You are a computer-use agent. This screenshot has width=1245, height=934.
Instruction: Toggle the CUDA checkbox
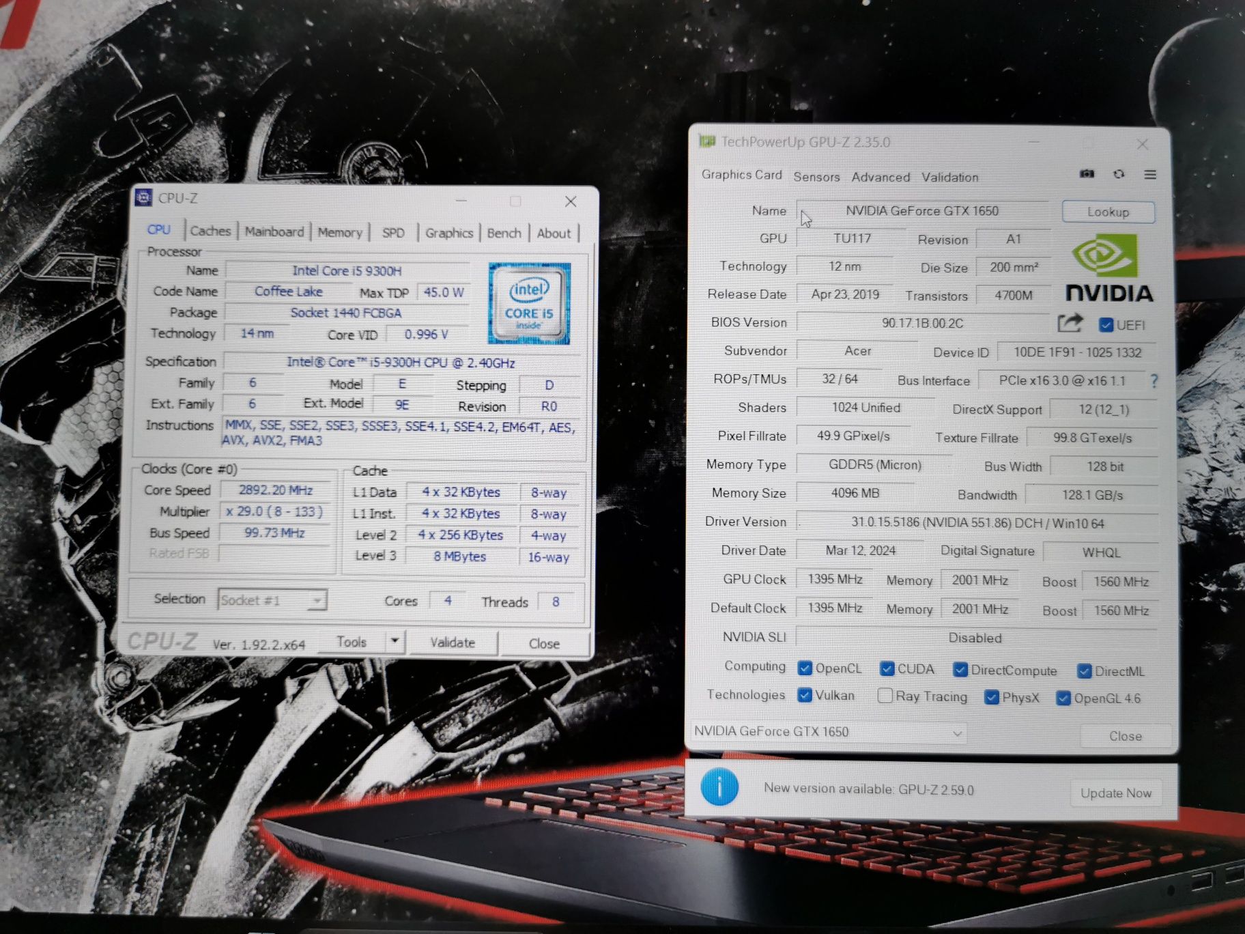coord(887,668)
